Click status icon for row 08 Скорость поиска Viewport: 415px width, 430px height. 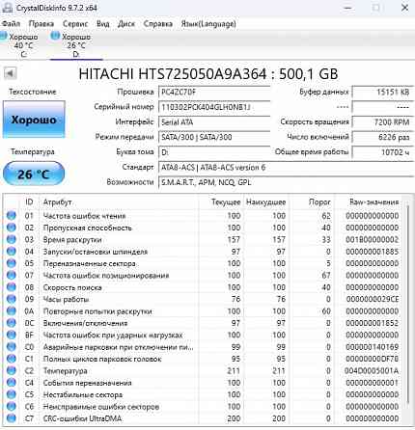12,287
